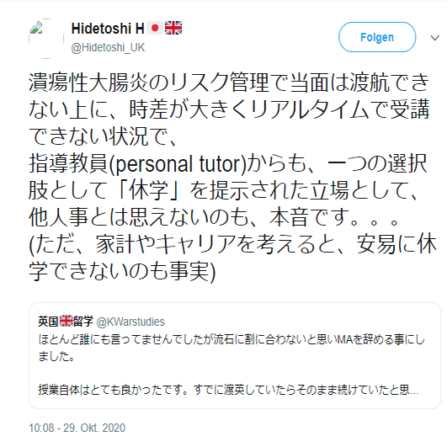The height and width of the screenshot is (447, 447).
Task: Click the quoted word 「休学」 in the tweet
Action: click(x=148, y=190)
